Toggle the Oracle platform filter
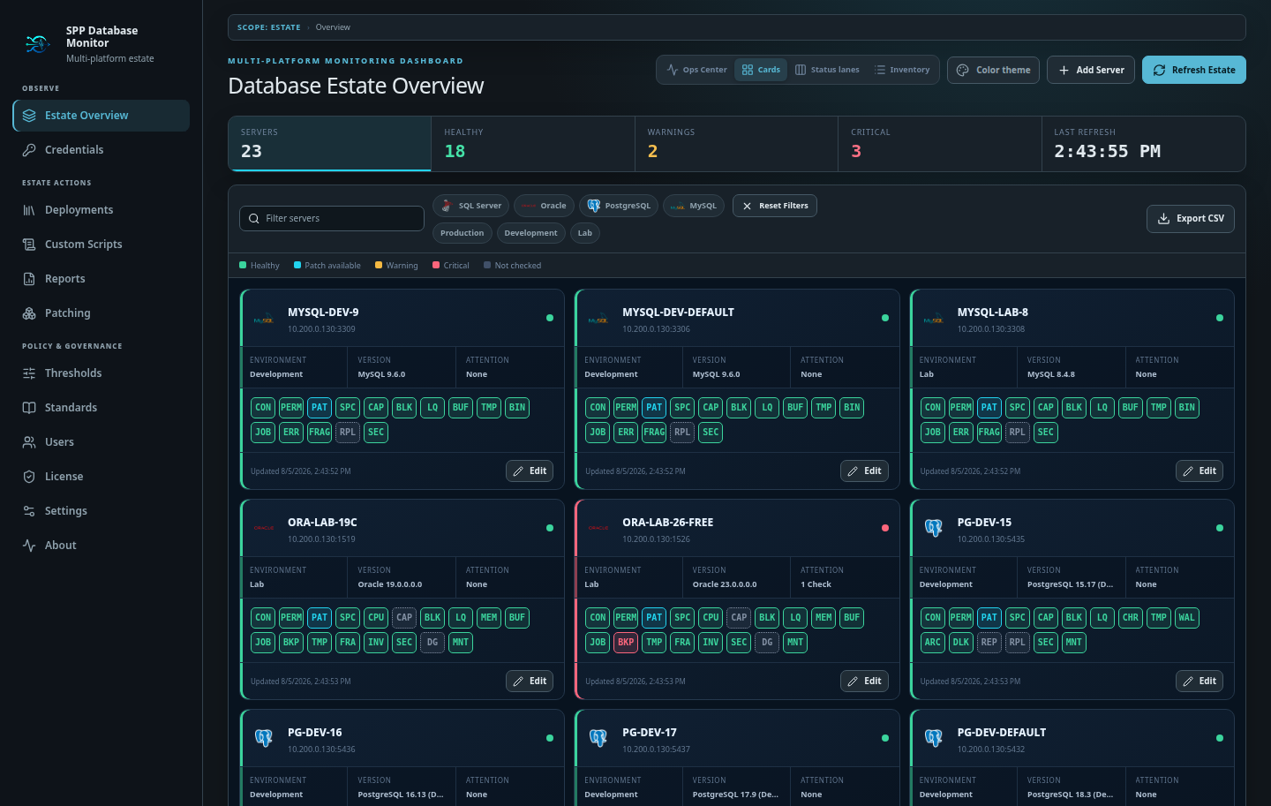This screenshot has height=806, width=1271. 544,206
